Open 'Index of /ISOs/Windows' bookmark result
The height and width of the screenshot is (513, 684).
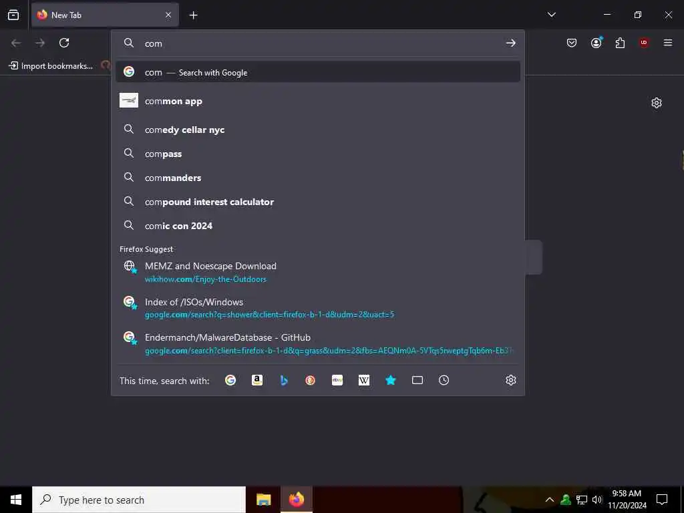pos(317,307)
